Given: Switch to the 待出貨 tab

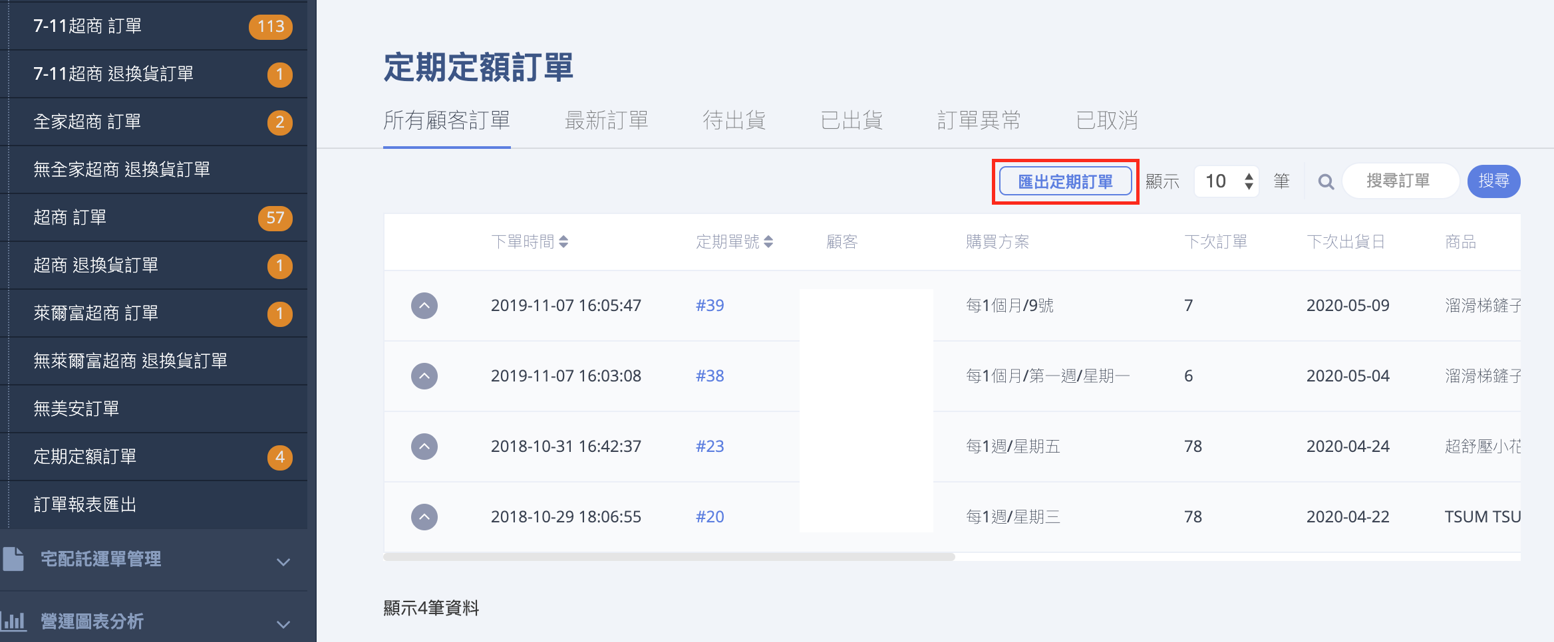Looking at the screenshot, I should (x=734, y=120).
